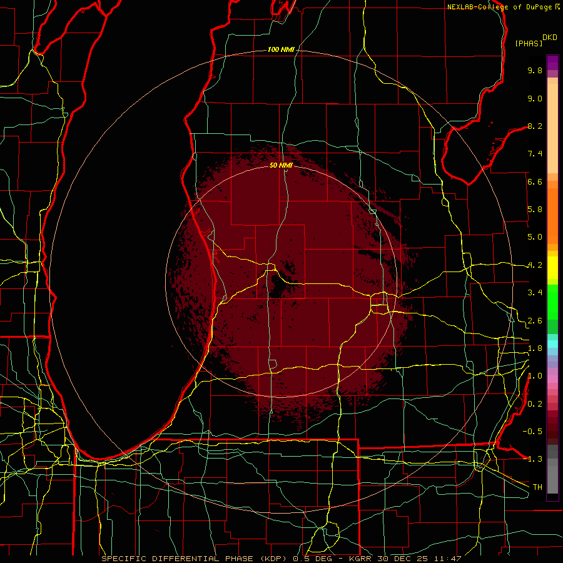
Task: Click the 9.8 value on the color scale
Action: point(535,70)
